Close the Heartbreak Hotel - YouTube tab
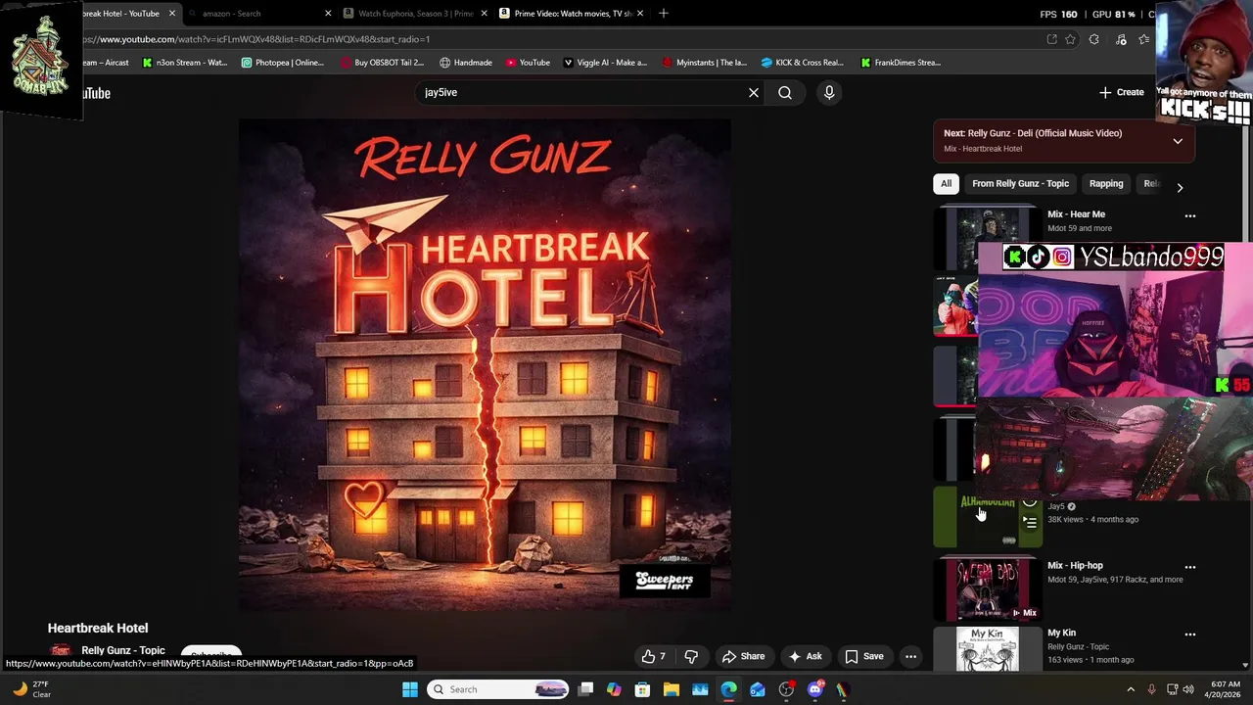Screen dimensions: 1253x705 [171, 14]
